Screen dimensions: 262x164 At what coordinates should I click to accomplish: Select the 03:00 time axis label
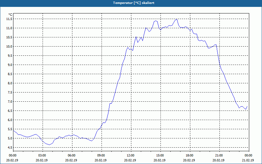(x=42, y=155)
